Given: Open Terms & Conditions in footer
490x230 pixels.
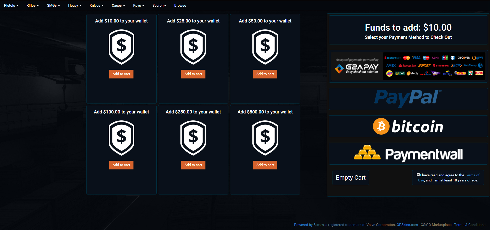Looking at the screenshot, I should pos(470,225).
